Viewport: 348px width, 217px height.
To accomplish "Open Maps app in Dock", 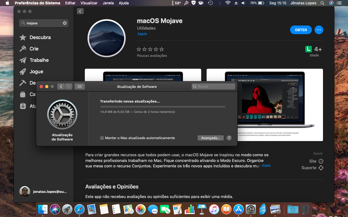I will 128,209.
